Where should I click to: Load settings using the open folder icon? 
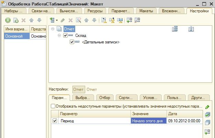tap(112, 20)
